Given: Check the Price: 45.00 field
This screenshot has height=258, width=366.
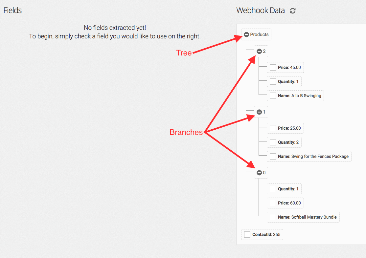Looking at the screenshot, I should [273, 67].
